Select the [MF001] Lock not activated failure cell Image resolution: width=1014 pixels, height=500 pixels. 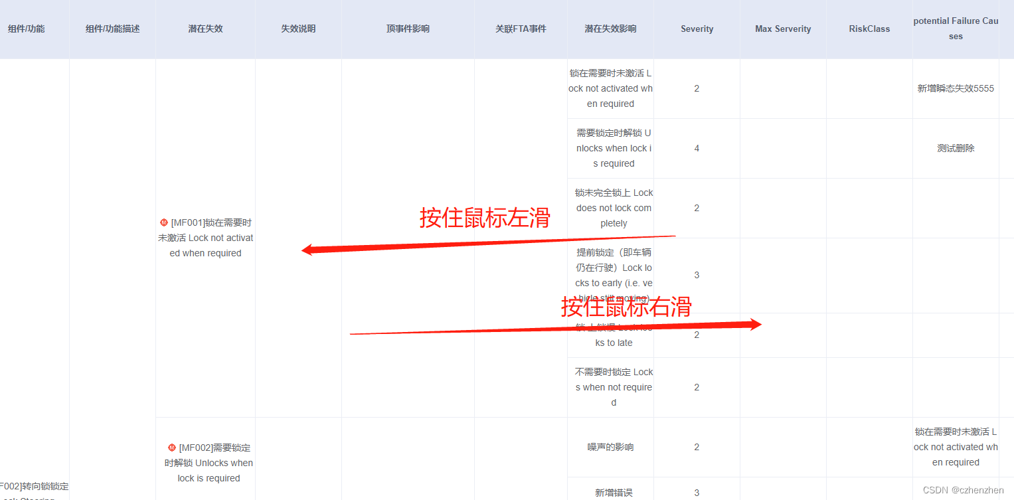(206, 238)
